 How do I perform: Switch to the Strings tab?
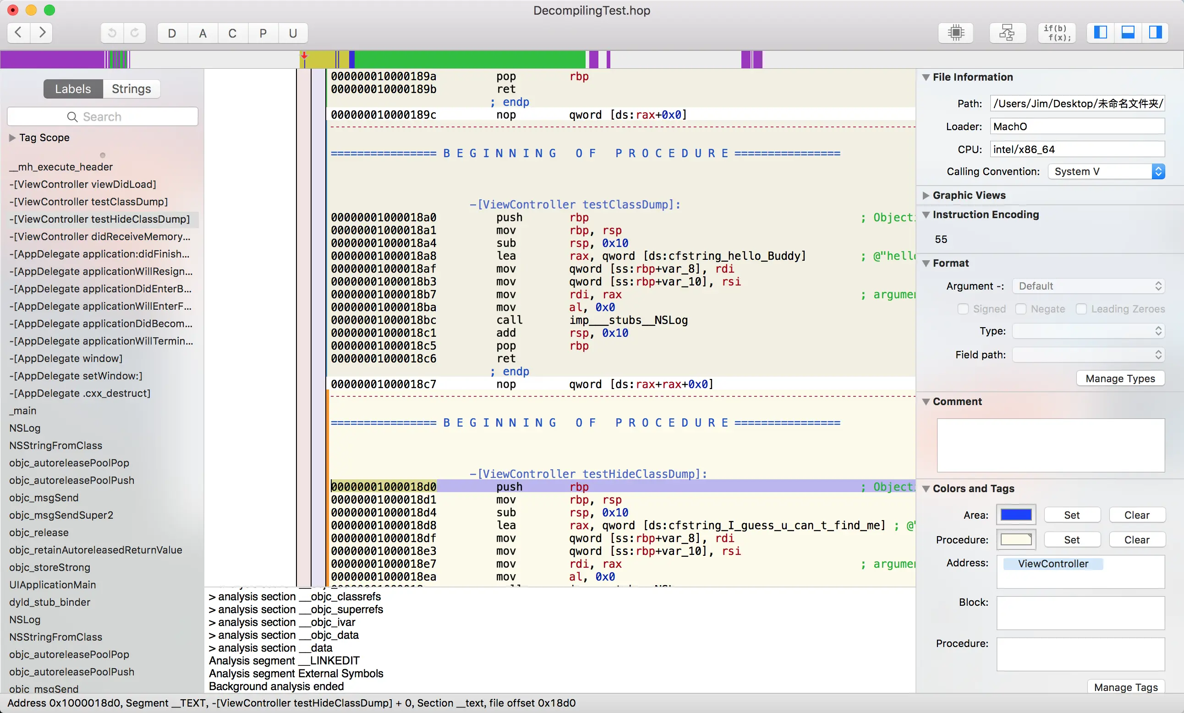tap(131, 89)
